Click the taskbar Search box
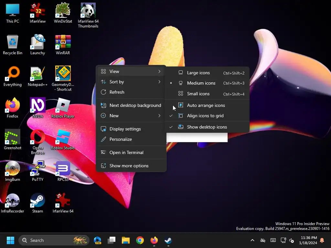The image size is (331, 248). [x=54, y=240]
